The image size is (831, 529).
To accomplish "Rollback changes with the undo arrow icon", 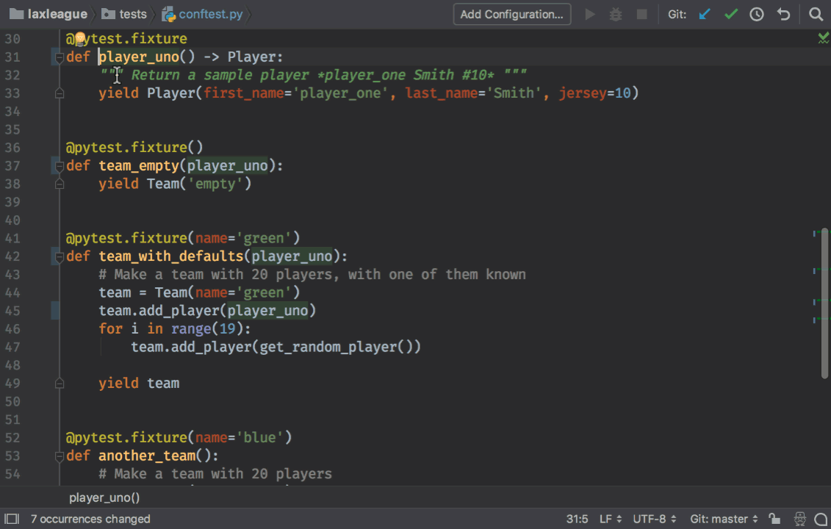I will [783, 14].
